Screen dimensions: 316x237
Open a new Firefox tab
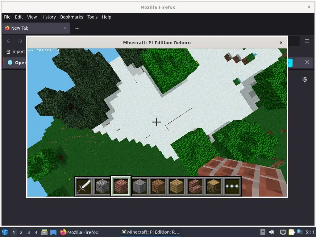pos(77,28)
